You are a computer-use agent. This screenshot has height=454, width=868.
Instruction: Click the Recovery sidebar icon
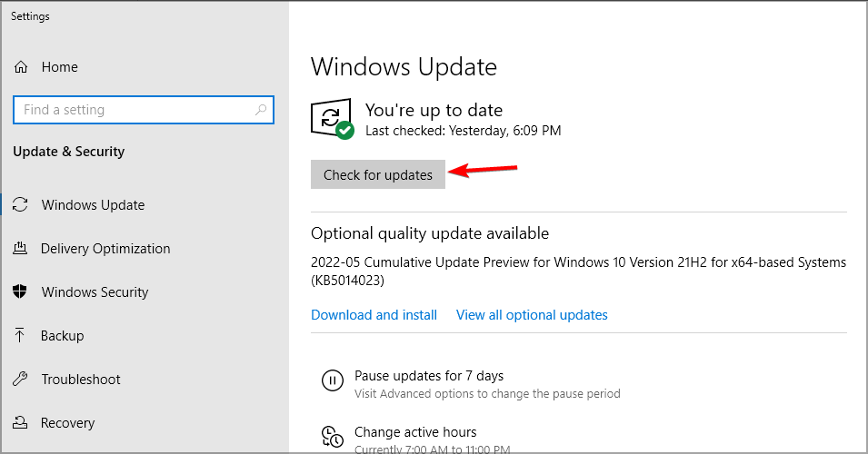(x=20, y=422)
